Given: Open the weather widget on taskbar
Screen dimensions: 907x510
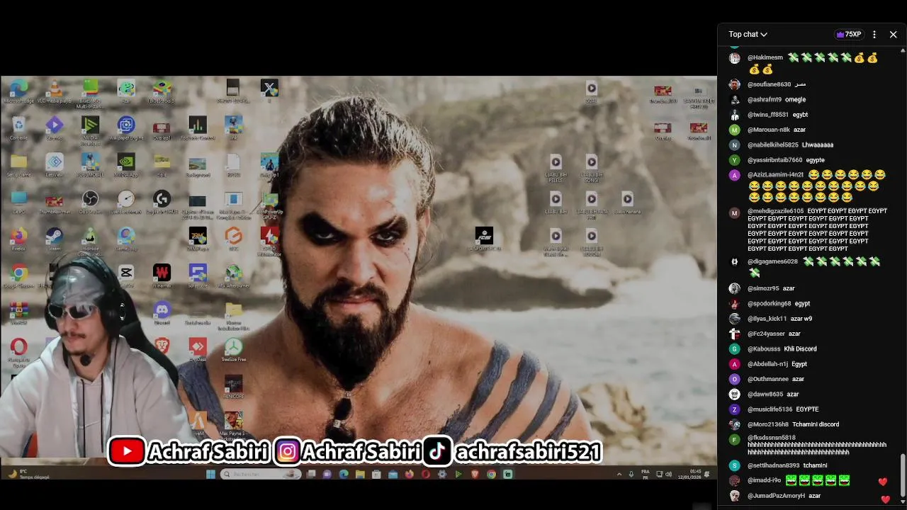Looking at the screenshot, I should tap(28, 474).
